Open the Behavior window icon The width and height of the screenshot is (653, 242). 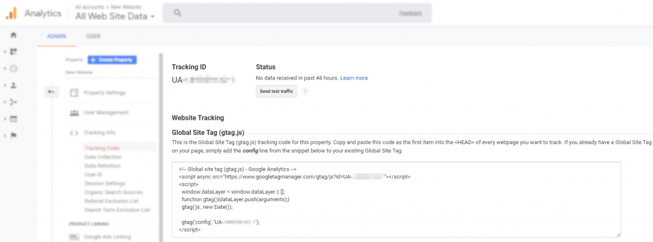click(13, 119)
